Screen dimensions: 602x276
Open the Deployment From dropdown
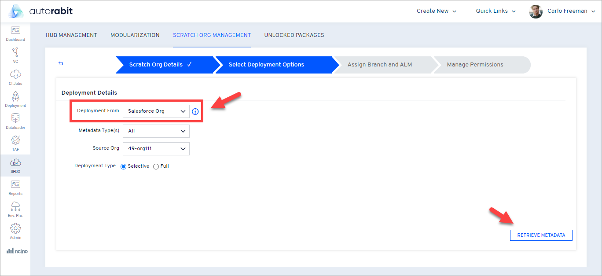tap(156, 111)
